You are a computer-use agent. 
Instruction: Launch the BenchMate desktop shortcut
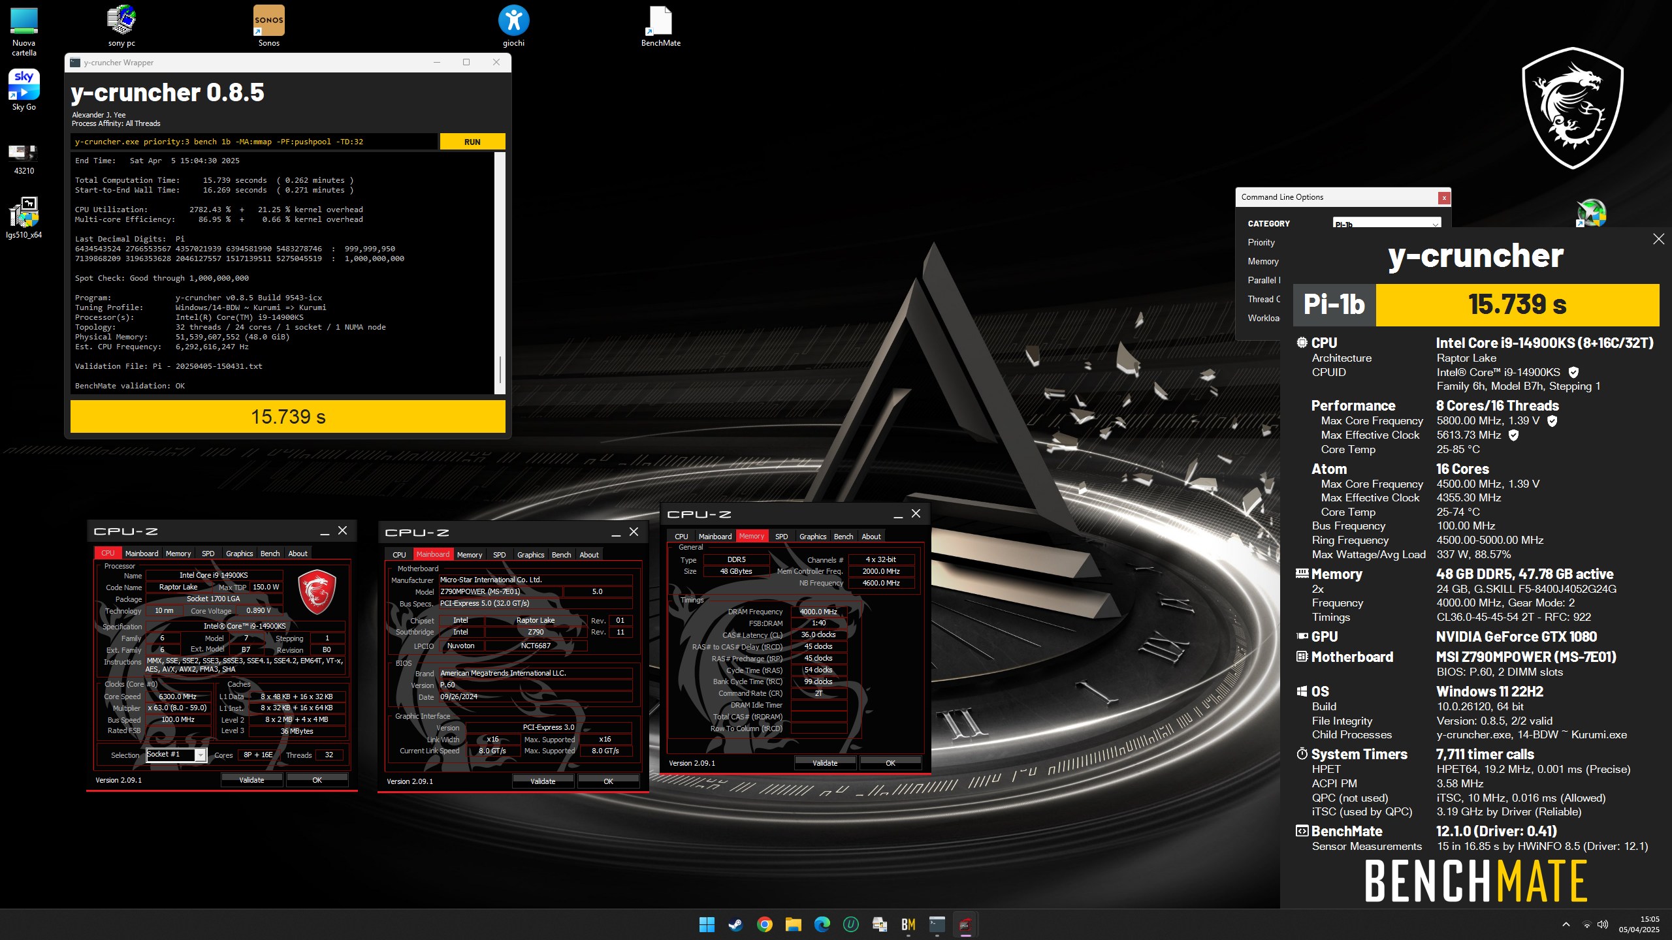pos(660,26)
